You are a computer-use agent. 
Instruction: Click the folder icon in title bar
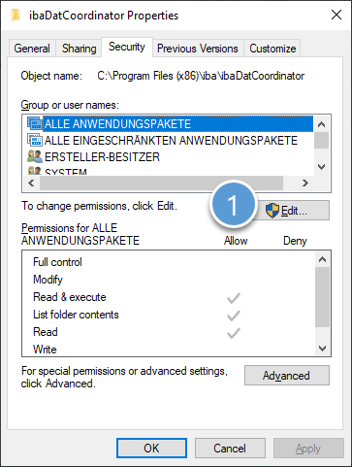pyautogui.click(x=16, y=16)
